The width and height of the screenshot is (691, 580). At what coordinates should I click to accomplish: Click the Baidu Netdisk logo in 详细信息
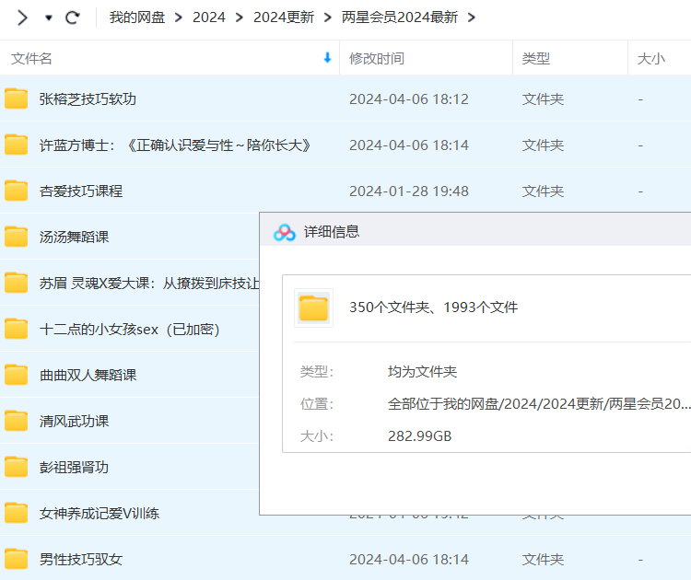pos(285,232)
